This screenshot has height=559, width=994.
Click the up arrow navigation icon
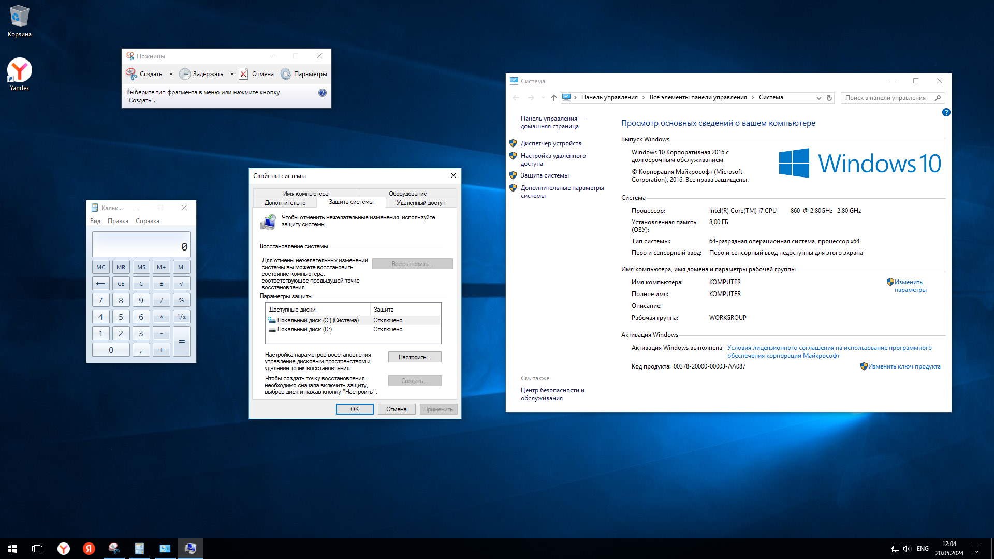pos(553,98)
